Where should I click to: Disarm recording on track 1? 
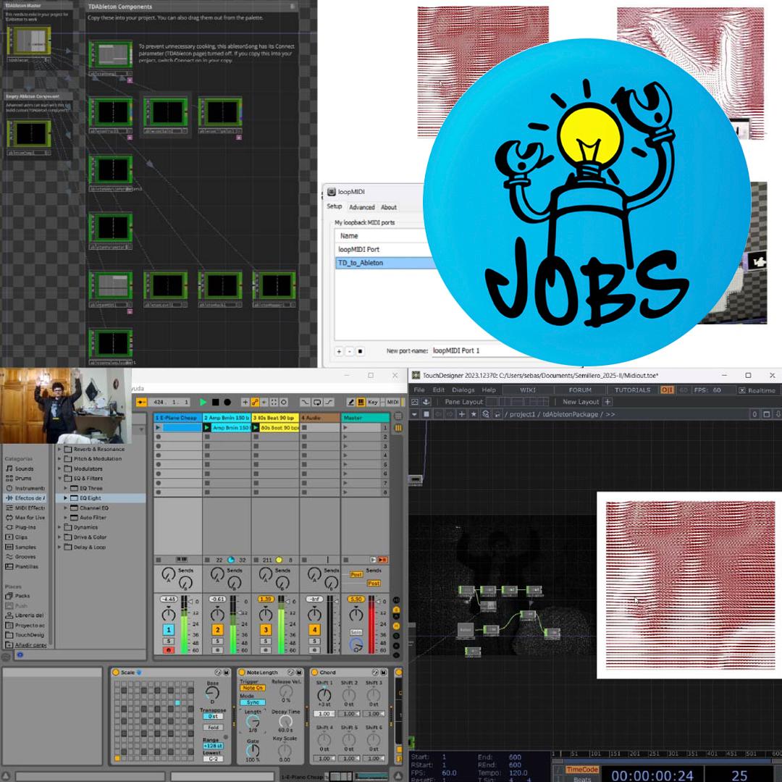coord(169,650)
